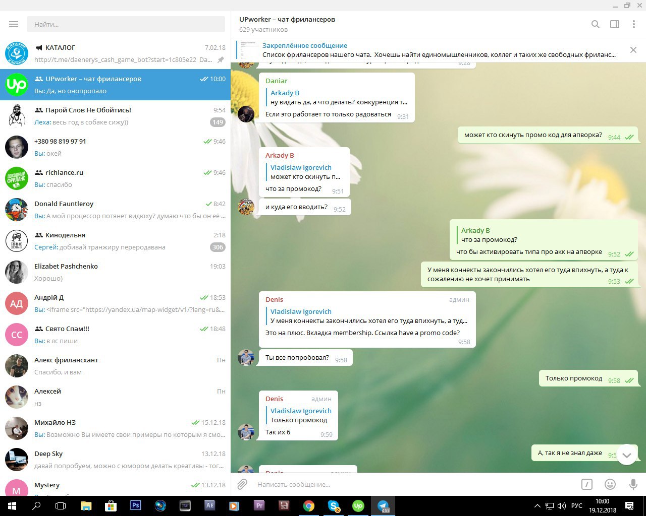This screenshot has width=646, height=516.
Task: Open the emoji picker smiley icon
Action: click(610, 484)
